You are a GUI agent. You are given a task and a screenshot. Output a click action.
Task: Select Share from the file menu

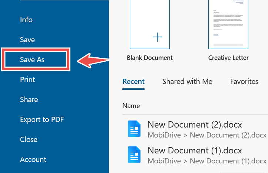29,99
